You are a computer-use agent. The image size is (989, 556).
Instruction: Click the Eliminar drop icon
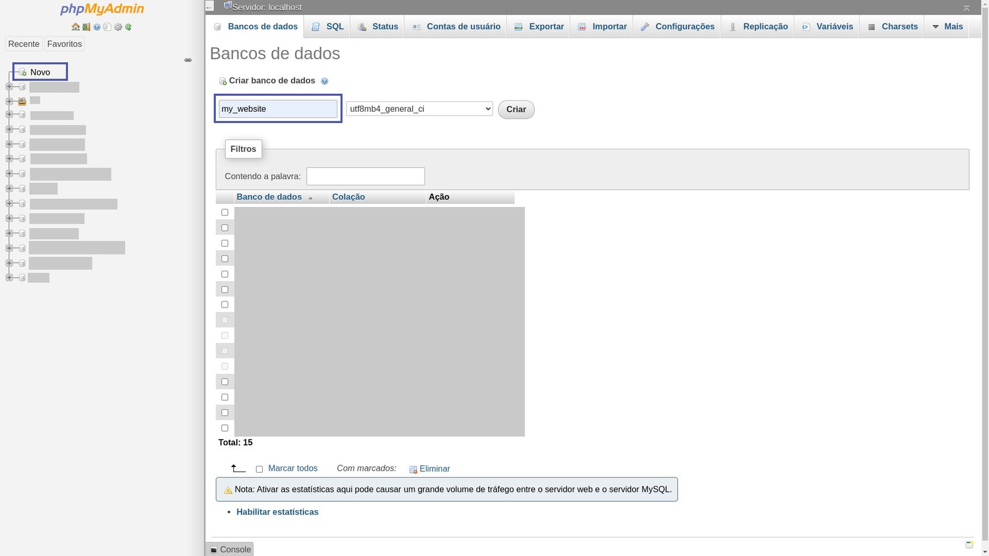click(x=413, y=470)
